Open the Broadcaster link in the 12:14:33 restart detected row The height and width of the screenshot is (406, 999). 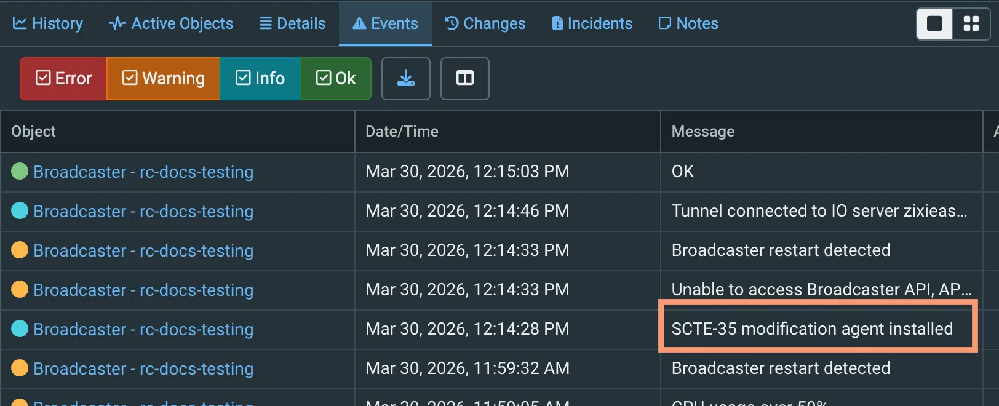(x=143, y=250)
